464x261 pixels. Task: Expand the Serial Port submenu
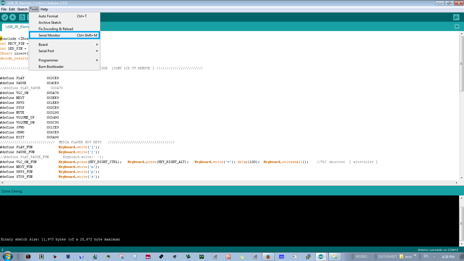[64, 51]
